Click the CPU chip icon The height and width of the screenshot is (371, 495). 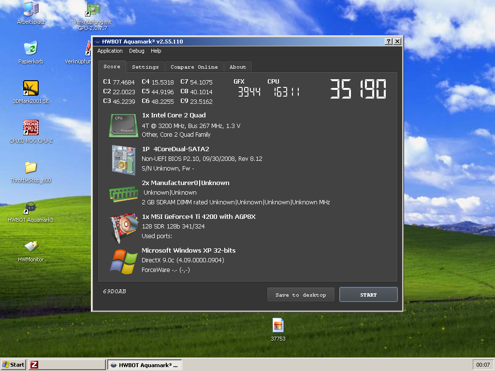pyautogui.click(x=124, y=126)
